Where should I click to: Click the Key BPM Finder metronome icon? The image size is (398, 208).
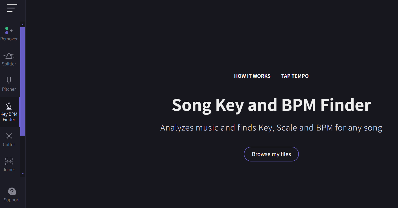9,106
